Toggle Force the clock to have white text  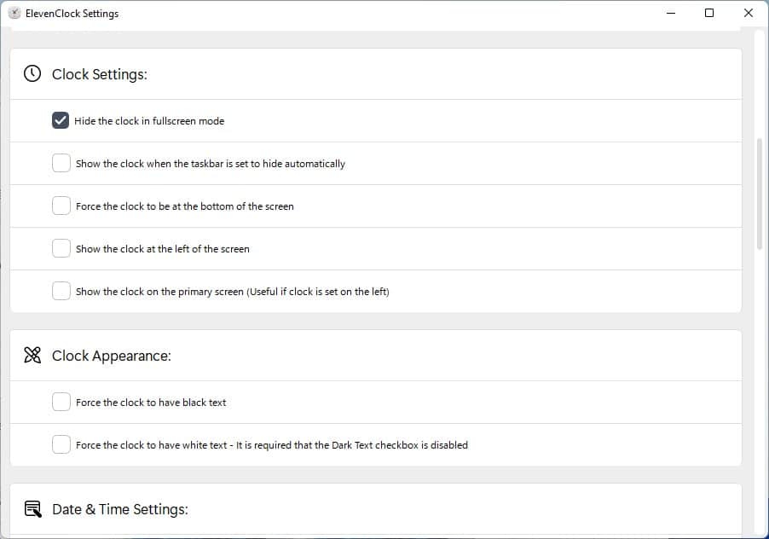(61, 444)
